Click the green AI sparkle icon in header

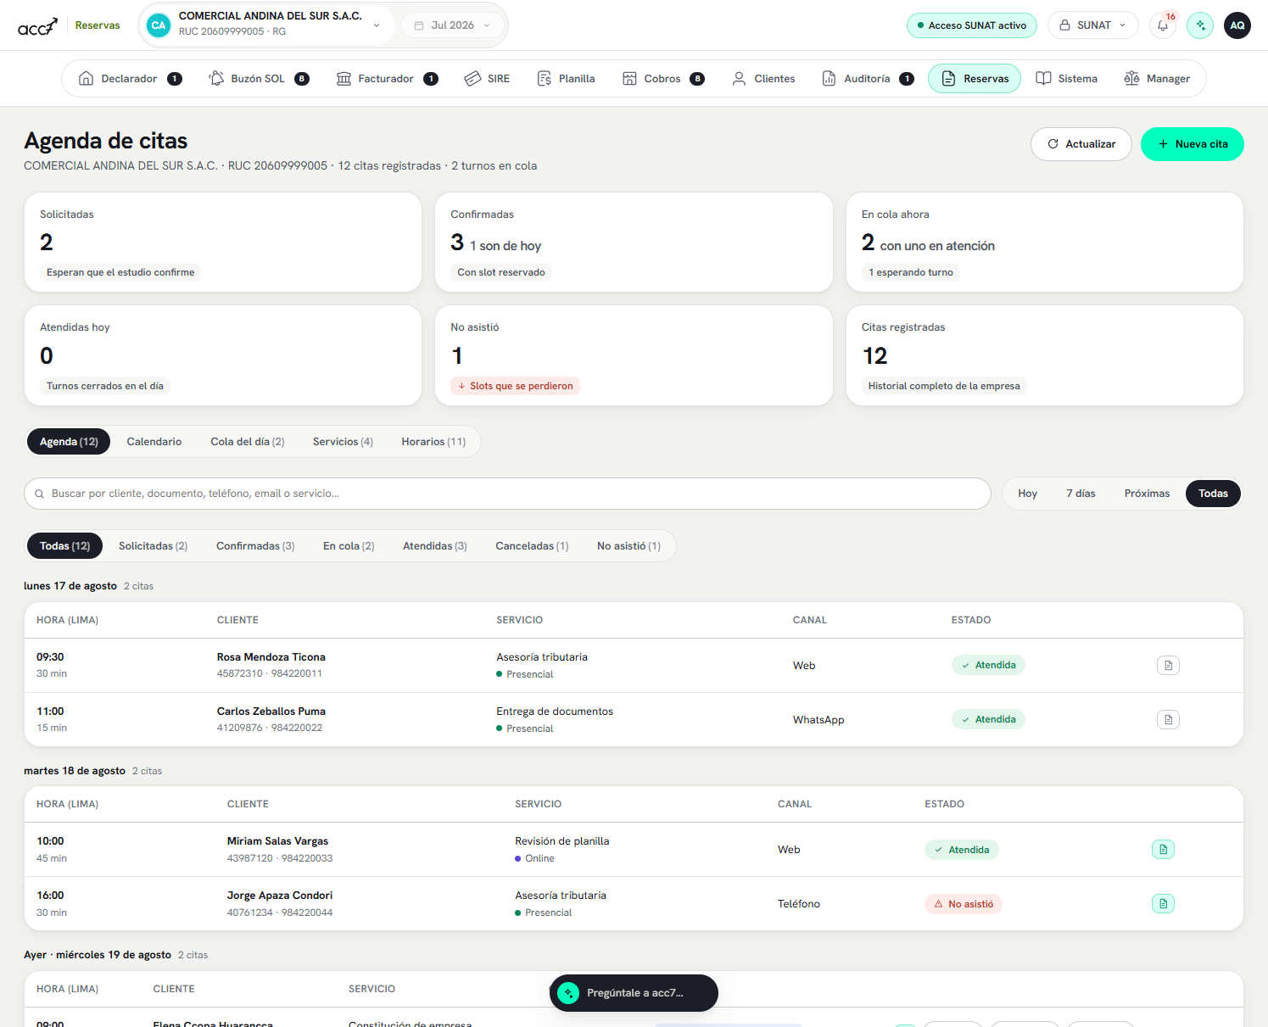click(x=1200, y=25)
